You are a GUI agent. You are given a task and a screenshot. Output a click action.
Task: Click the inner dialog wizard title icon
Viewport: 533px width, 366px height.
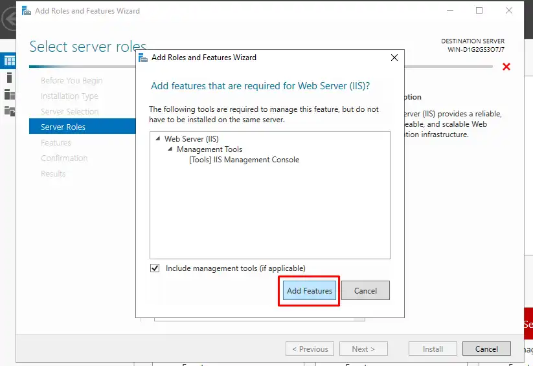(x=143, y=58)
